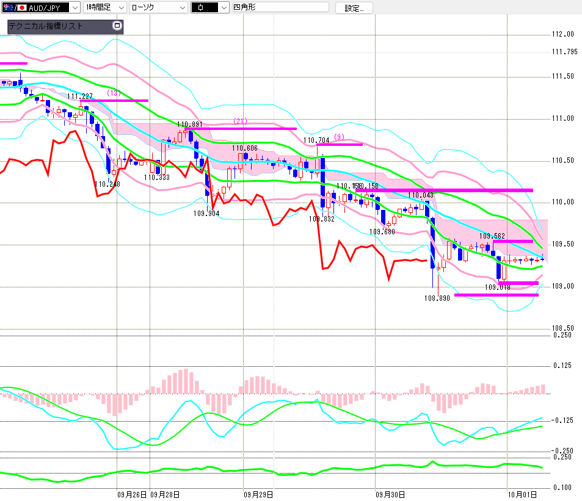The width and height of the screenshot is (582, 501).
Task: Click the 109.832 low price label
Action: (x=322, y=219)
